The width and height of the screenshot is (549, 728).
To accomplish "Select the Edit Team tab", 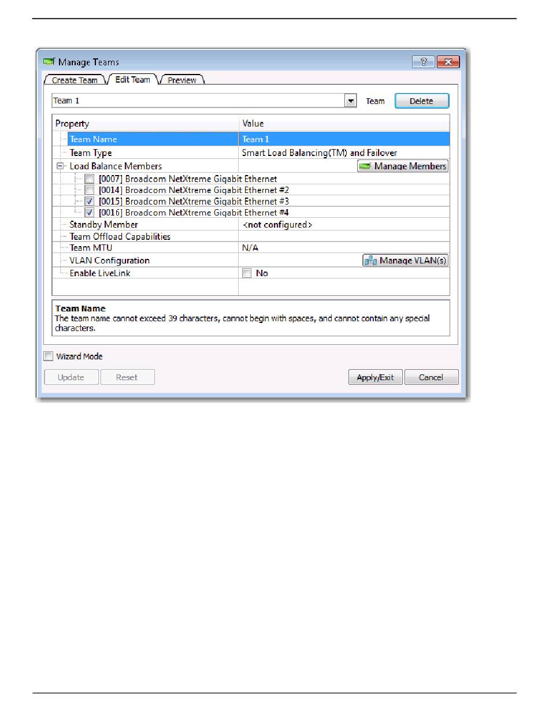I will [132, 79].
